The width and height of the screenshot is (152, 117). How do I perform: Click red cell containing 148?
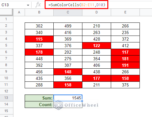click(68, 72)
